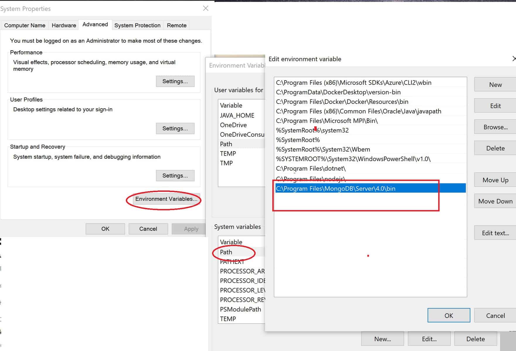
Task: Select the System Protection tab
Action: tap(137, 25)
